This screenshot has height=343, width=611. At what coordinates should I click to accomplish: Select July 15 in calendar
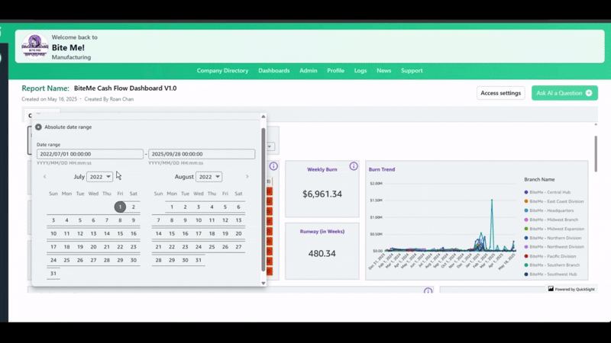click(x=120, y=234)
